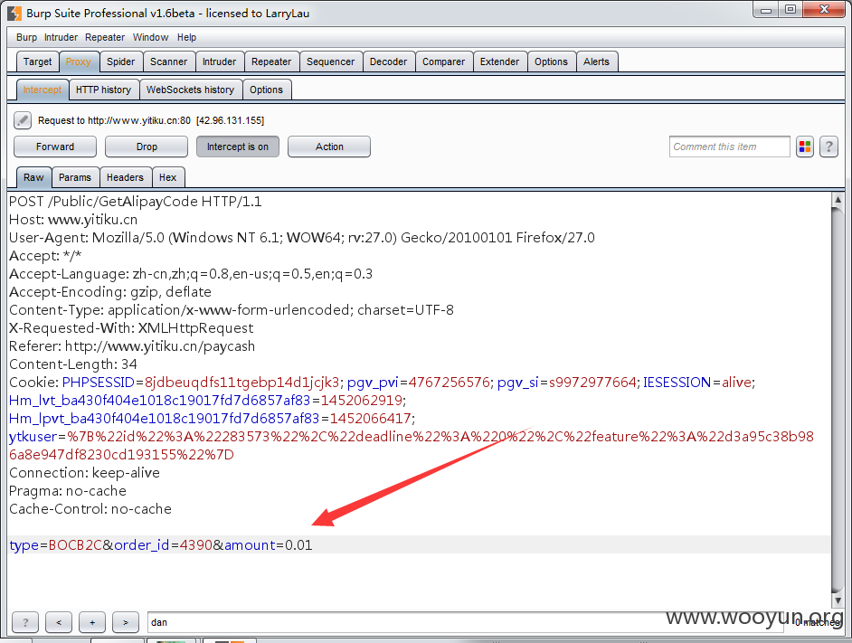This screenshot has height=643, width=852.
Task: Open the Decoder tab
Action: (389, 62)
